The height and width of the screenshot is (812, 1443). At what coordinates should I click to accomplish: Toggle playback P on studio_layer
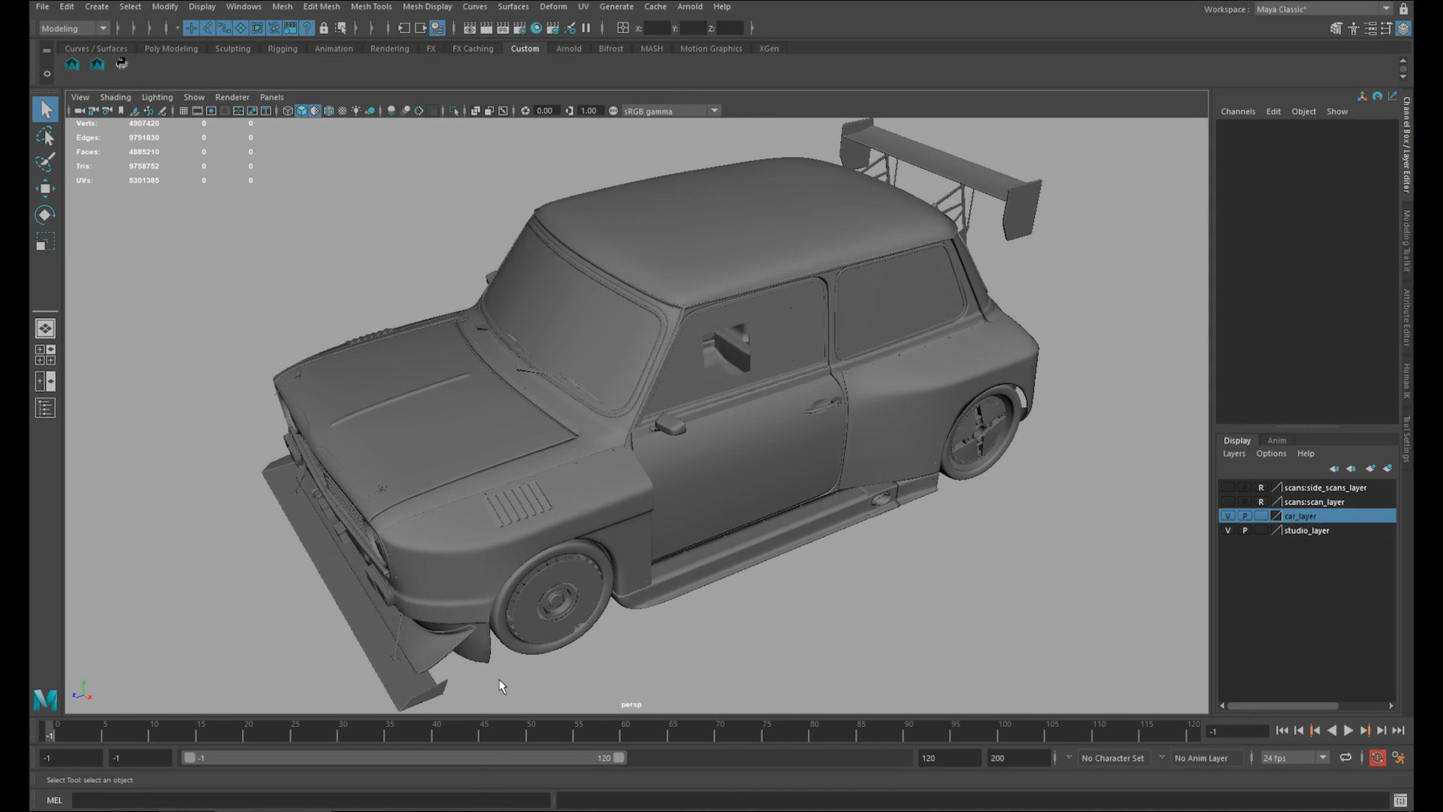[x=1244, y=531]
